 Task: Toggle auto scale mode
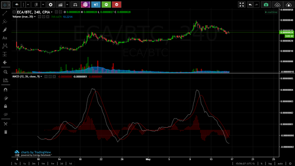[x=280, y=164]
